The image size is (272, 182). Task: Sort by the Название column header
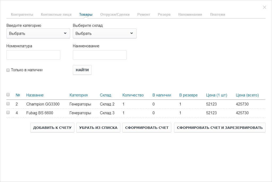[35, 95]
